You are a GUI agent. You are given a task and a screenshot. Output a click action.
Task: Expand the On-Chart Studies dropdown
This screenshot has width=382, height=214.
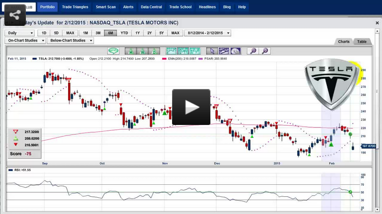pyautogui.click(x=25, y=40)
